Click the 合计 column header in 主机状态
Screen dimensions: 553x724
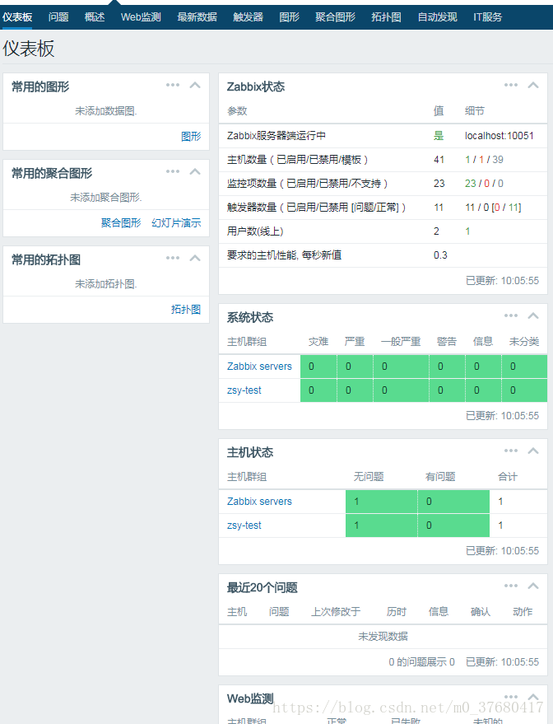[508, 477]
